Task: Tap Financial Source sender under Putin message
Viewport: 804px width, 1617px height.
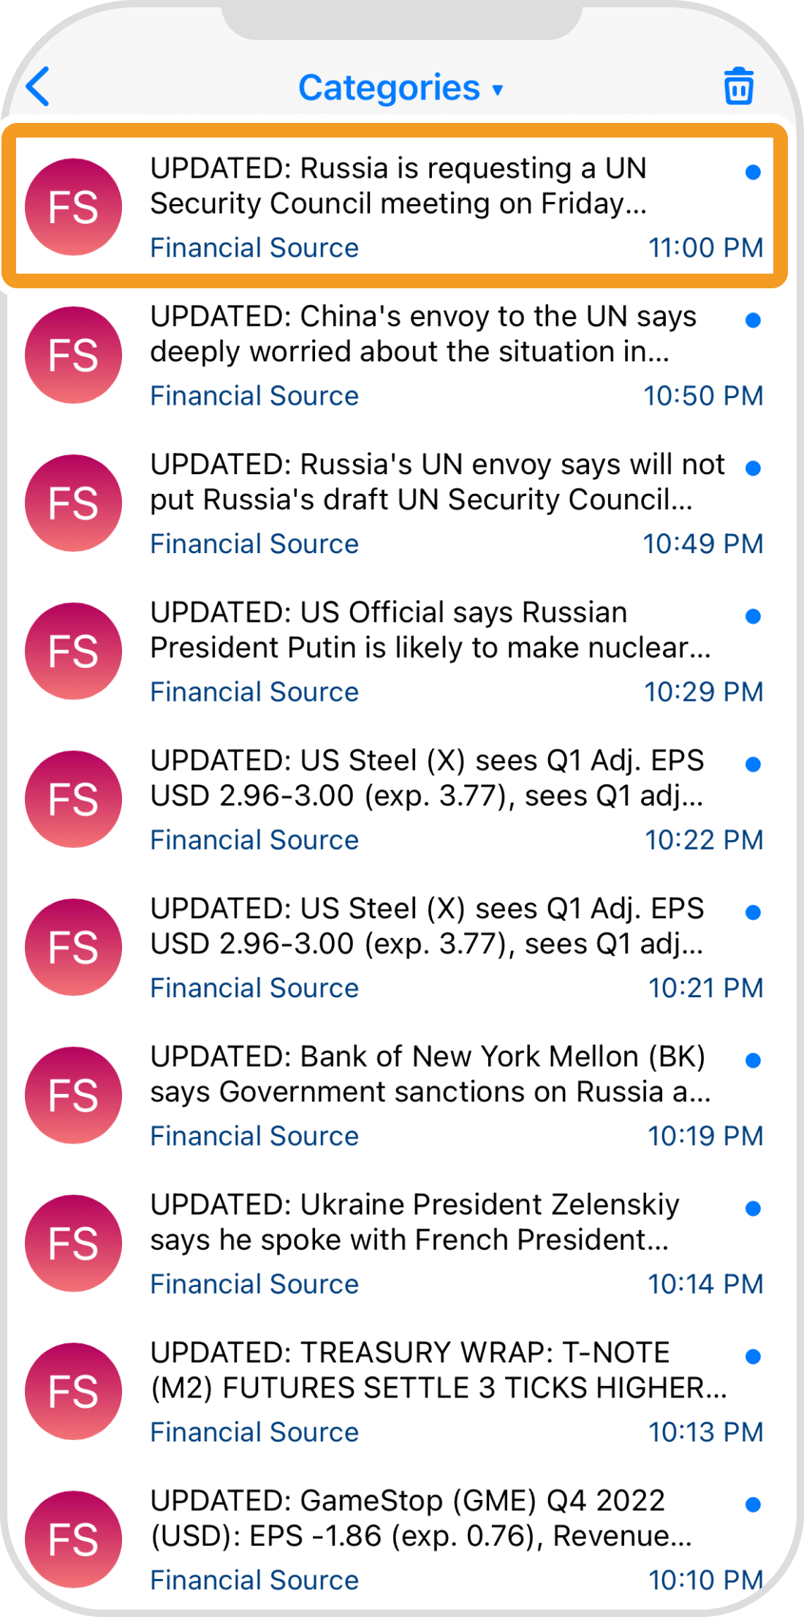Action: point(254,692)
